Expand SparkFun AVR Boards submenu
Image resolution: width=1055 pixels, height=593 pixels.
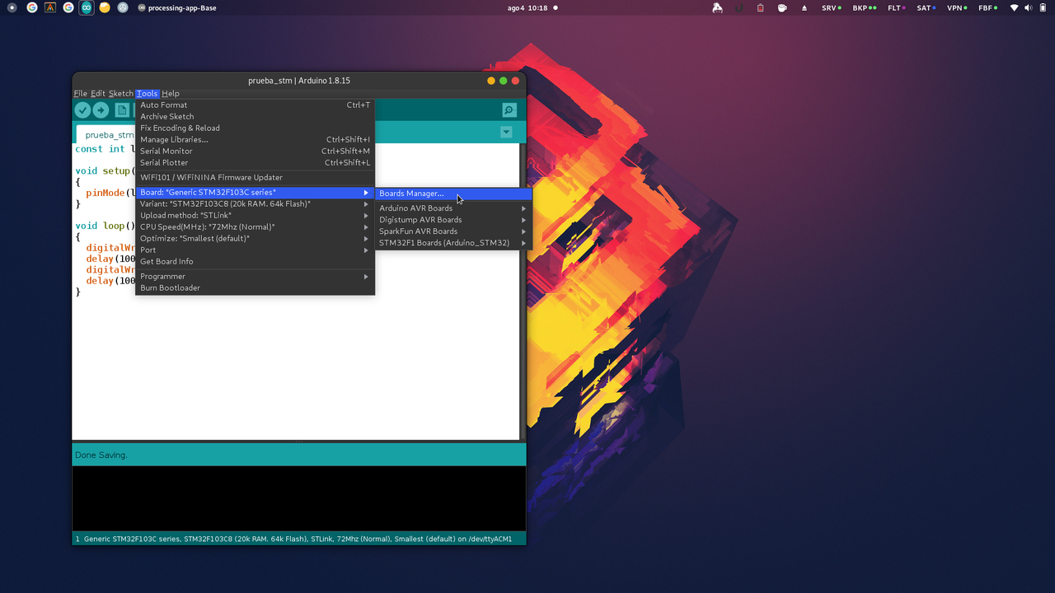(453, 231)
